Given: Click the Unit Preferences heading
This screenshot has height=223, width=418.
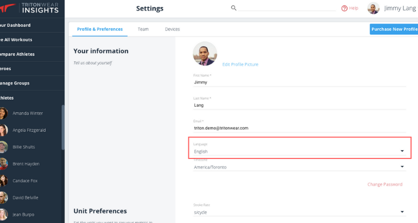Looking at the screenshot, I should point(100,211).
